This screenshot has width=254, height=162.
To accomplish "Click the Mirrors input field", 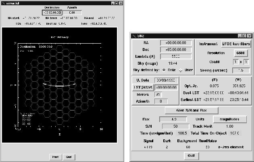I will [158, 95].
